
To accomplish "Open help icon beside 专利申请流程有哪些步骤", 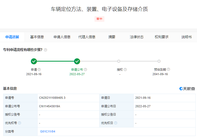I will tap(46, 50).
